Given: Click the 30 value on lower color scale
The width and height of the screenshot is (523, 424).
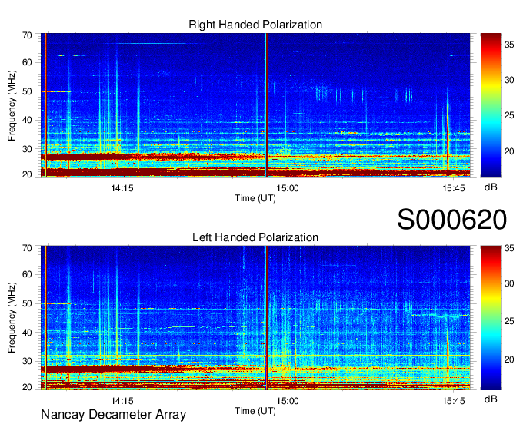Looking at the screenshot, I should click(509, 283).
